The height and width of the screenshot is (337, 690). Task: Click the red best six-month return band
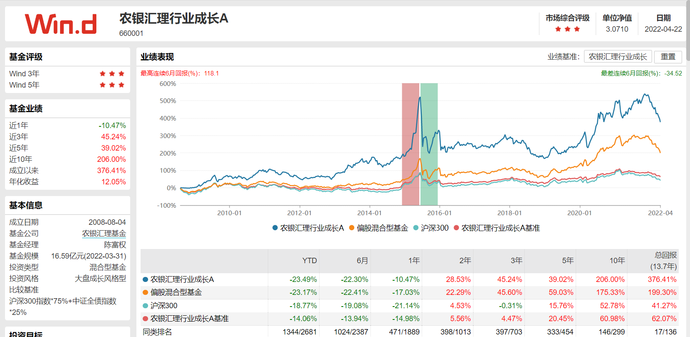(410, 144)
